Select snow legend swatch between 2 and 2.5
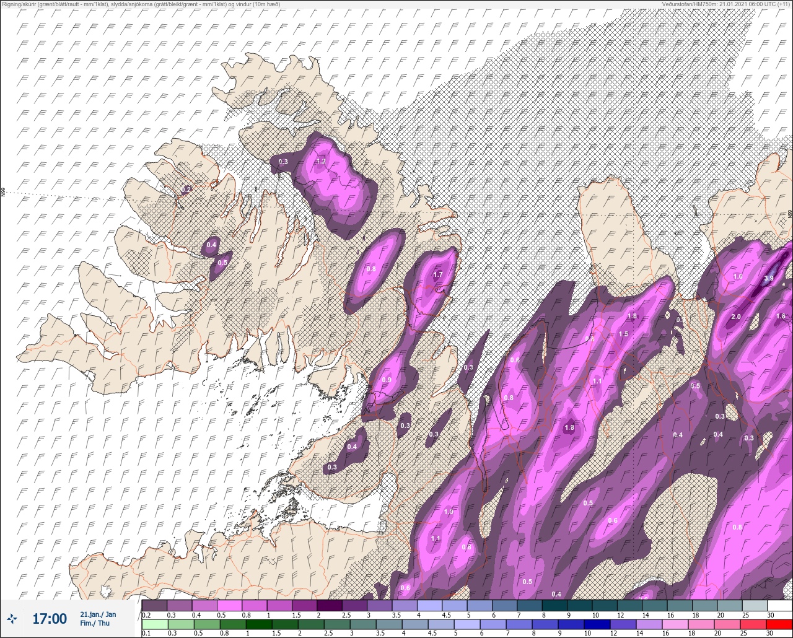The width and height of the screenshot is (793, 638). 330,605
